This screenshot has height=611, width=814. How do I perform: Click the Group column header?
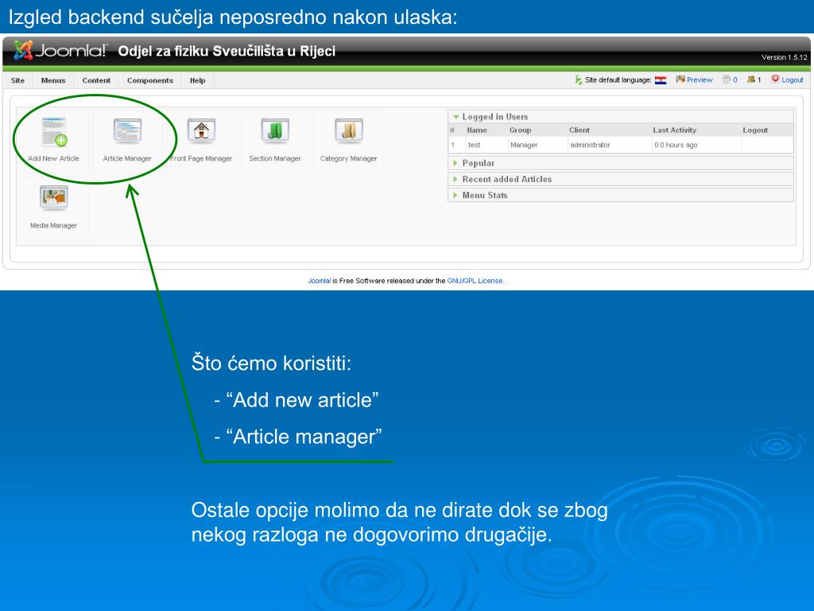520,130
